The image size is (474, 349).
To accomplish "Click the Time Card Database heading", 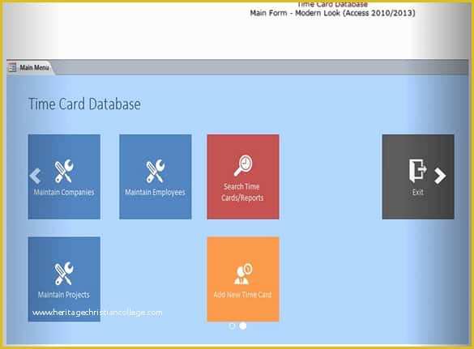I will pos(84,104).
